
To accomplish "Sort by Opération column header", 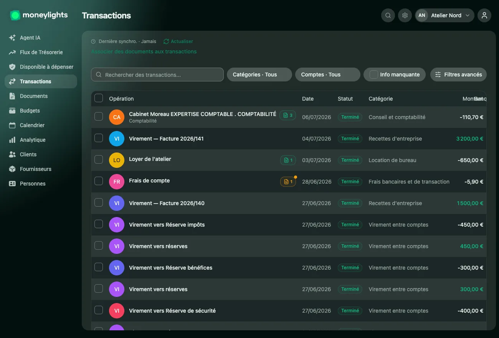I will click(x=121, y=99).
